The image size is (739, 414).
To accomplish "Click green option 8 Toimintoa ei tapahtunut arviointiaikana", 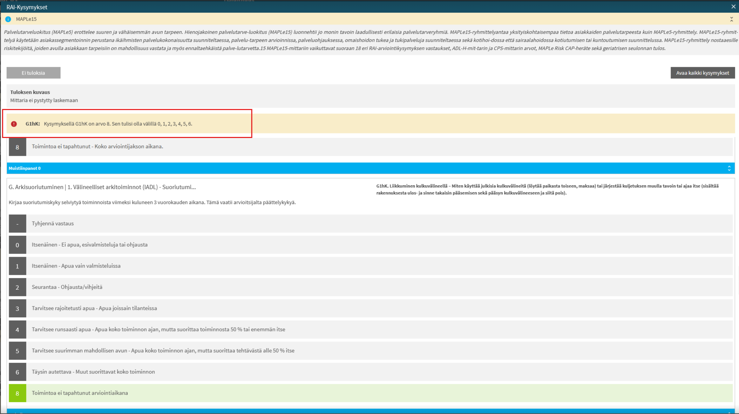I will [80, 393].
